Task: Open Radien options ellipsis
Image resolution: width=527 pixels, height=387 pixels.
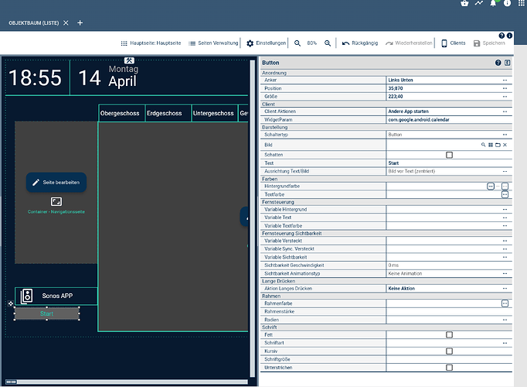Action: click(x=505, y=320)
